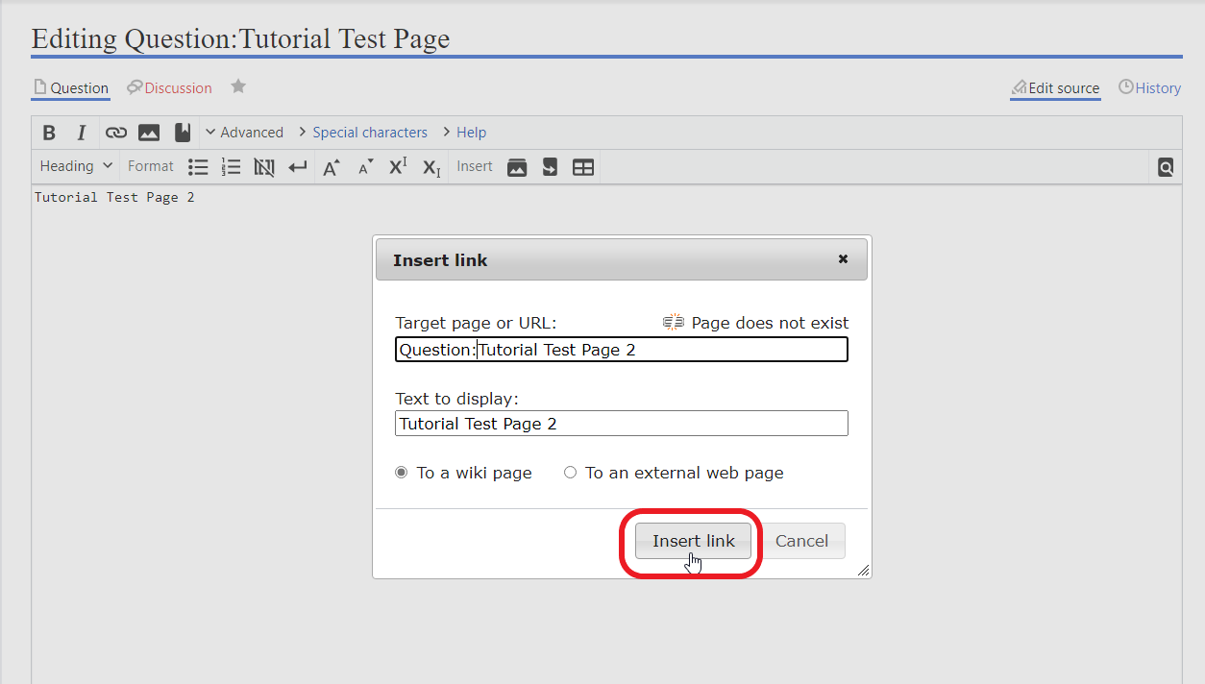Select the Edit source tab
The height and width of the screenshot is (684, 1205).
click(1055, 88)
